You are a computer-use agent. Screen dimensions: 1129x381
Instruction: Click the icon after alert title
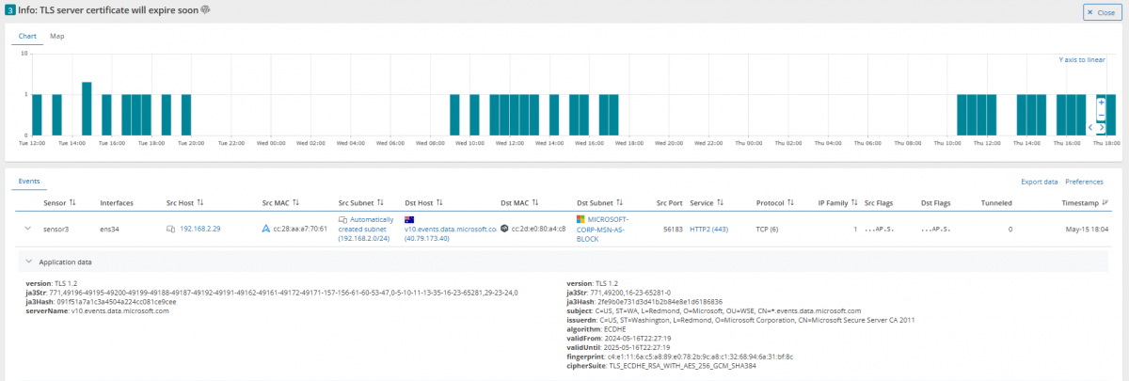click(x=206, y=11)
